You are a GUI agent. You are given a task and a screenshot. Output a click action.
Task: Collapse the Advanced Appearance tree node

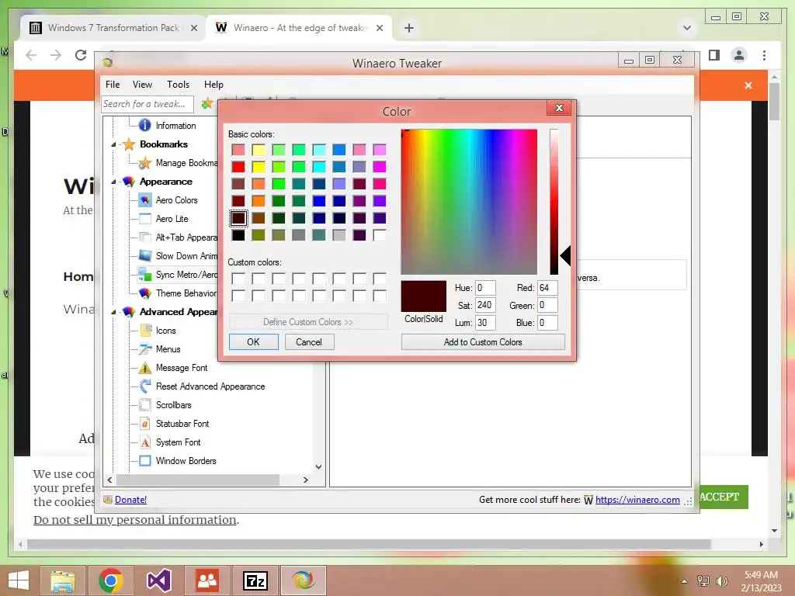pos(113,312)
